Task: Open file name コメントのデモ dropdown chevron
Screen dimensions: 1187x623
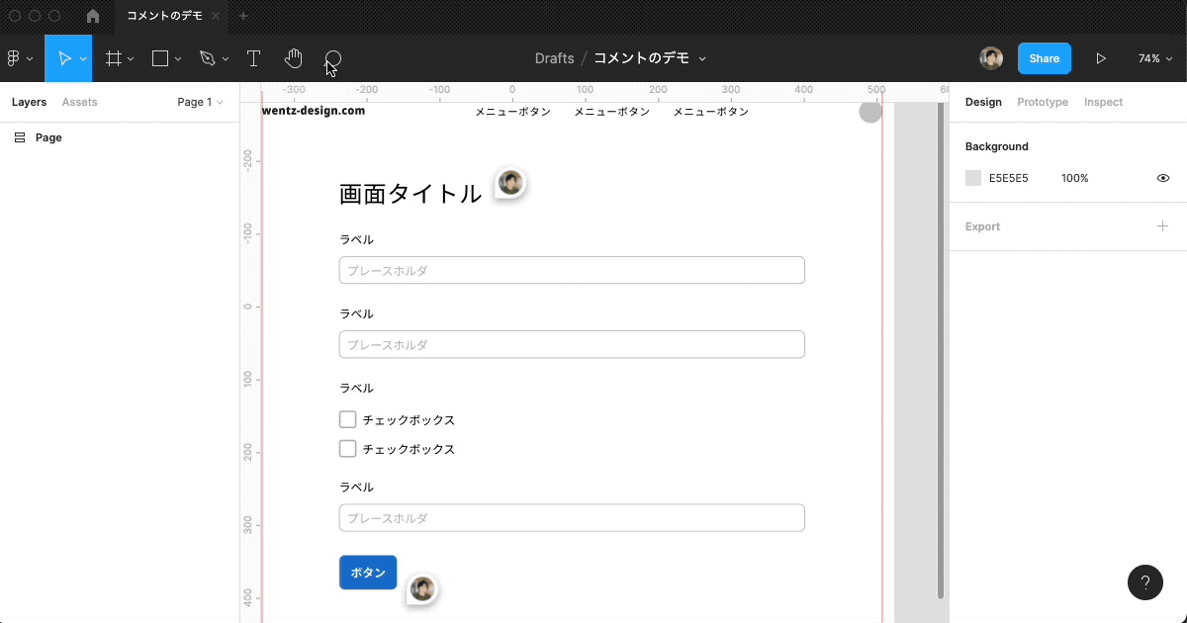Action: (702, 58)
